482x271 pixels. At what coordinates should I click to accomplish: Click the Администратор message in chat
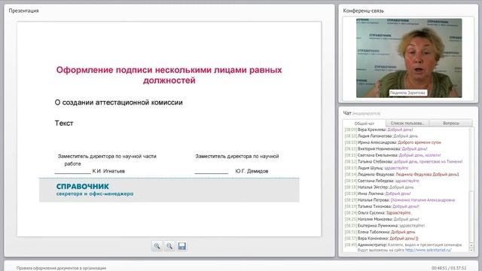403,248
